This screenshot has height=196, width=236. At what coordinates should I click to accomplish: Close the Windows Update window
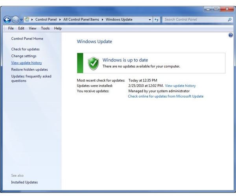(x=227, y=9)
